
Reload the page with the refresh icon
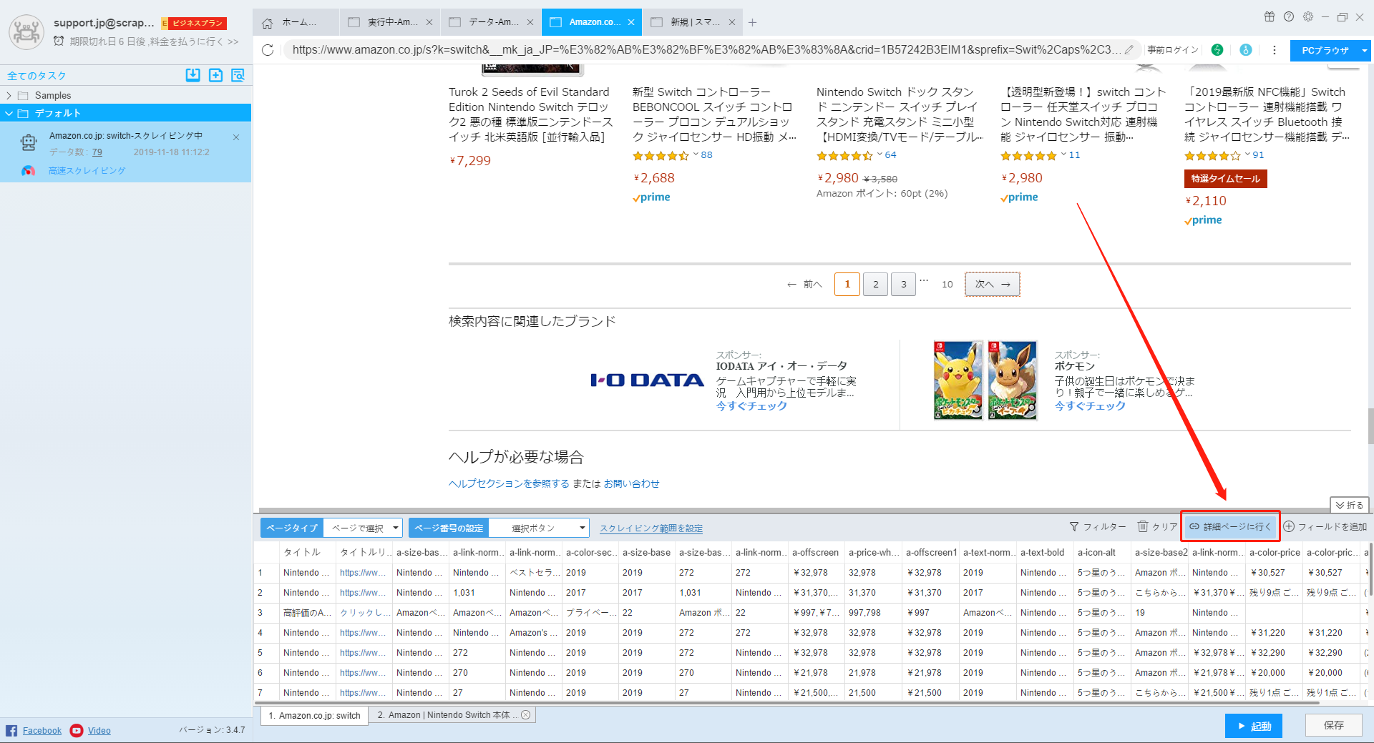tap(268, 50)
